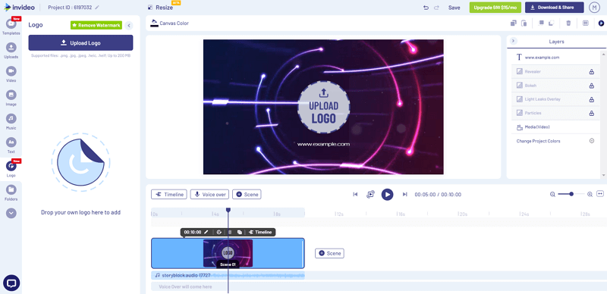This screenshot has height=294, width=607.
Task: Collapse the Logo left panel
Action: click(129, 26)
